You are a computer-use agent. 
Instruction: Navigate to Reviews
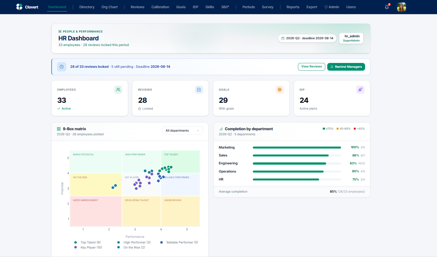[137, 7]
